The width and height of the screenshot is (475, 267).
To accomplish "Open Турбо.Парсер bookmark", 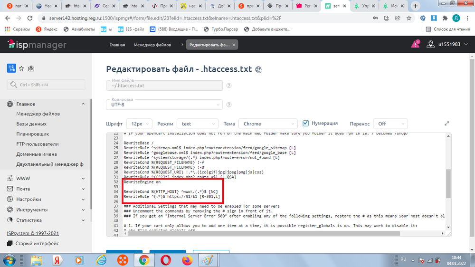I will [x=221, y=29].
